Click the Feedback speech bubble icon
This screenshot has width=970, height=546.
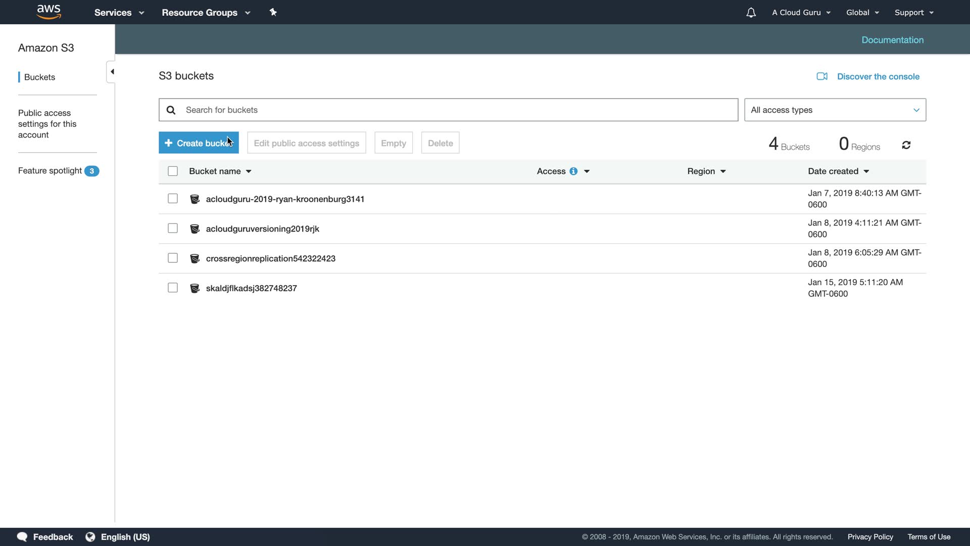(22, 537)
